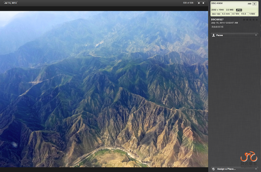The height and width of the screenshot is (172, 261).
Task: Click the 6.3 mm focal length value
Action: pyautogui.click(x=226, y=14)
